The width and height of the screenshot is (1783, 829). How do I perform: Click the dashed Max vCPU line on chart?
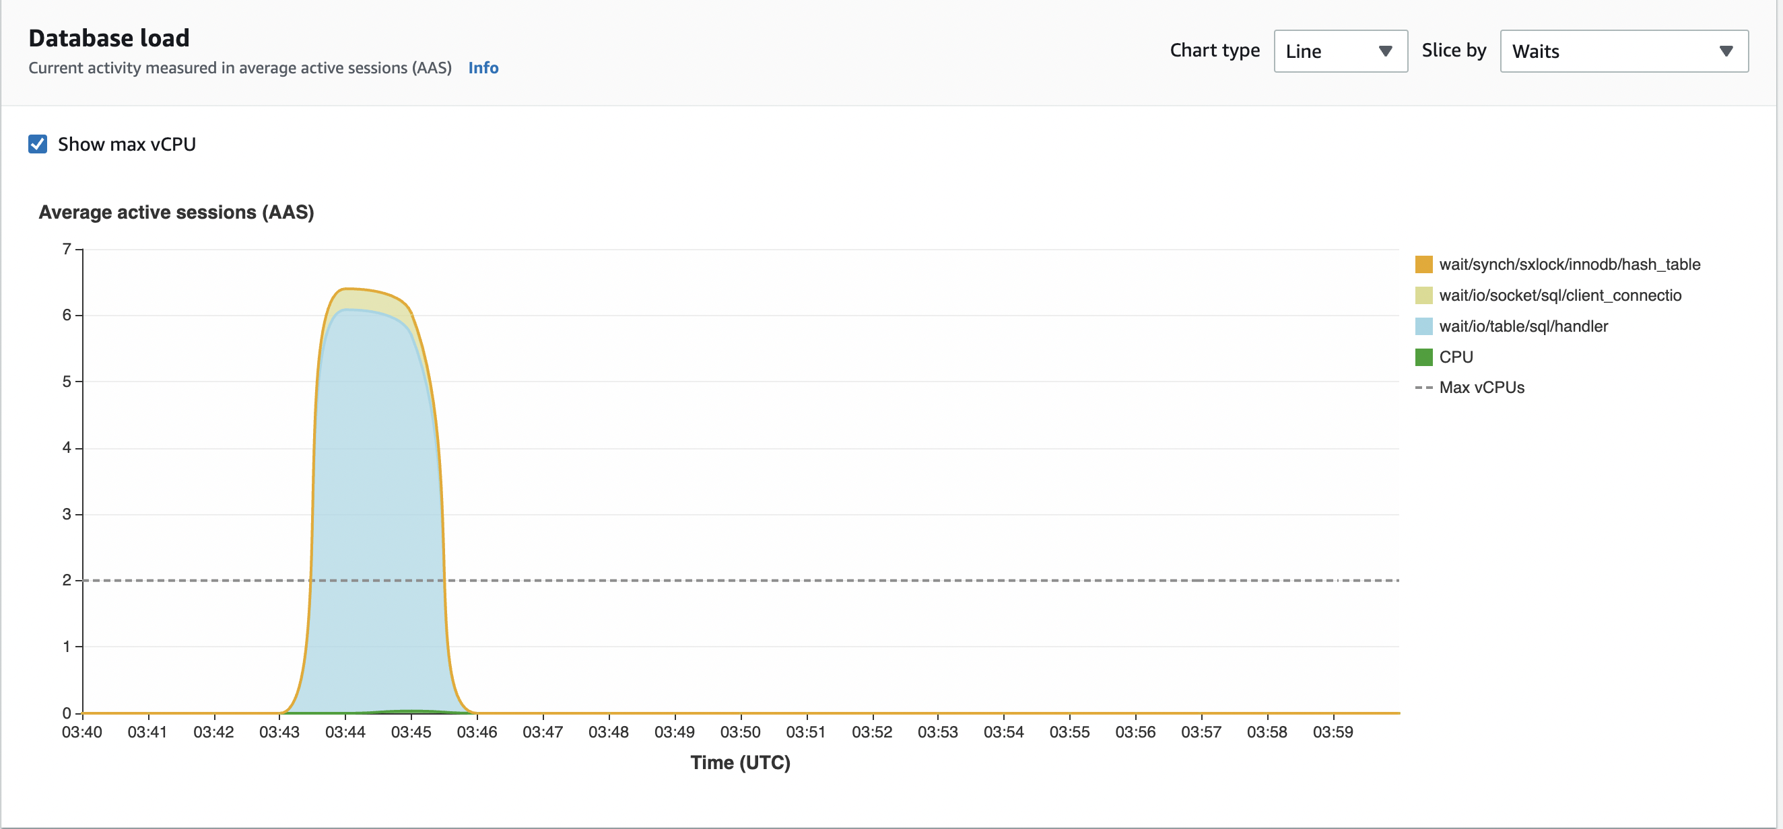tap(831, 580)
